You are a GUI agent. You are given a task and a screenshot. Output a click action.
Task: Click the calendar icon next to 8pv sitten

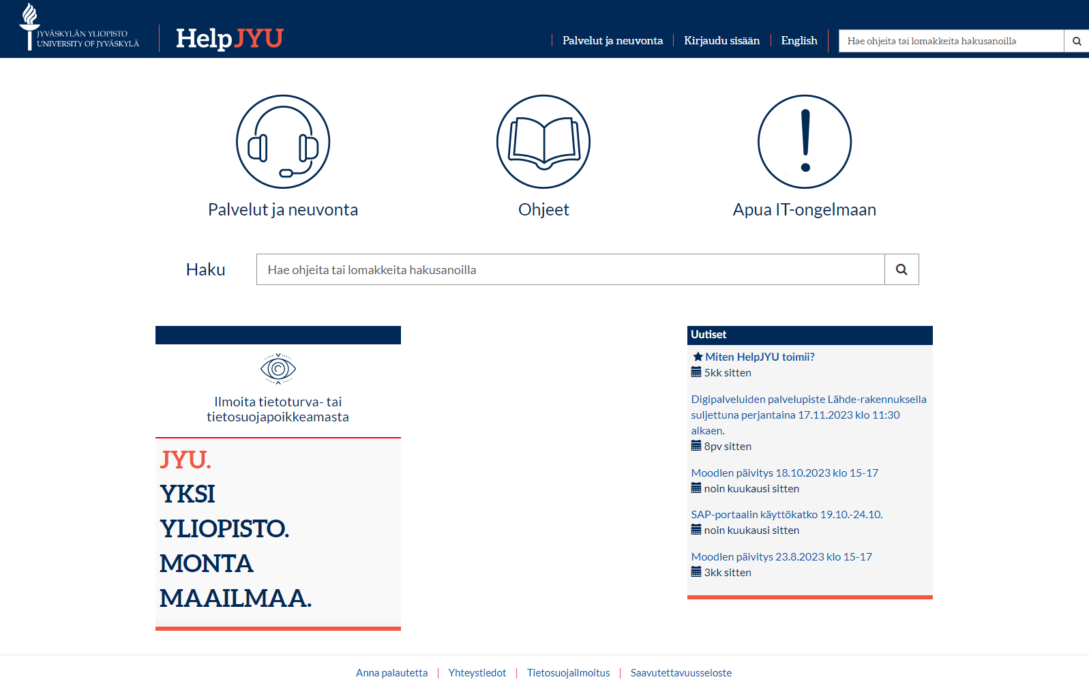tap(696, 446)
